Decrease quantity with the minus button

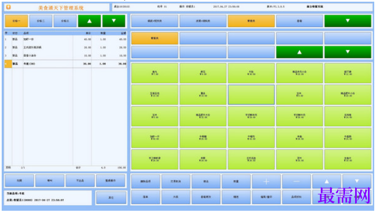[x=296, y=181]
